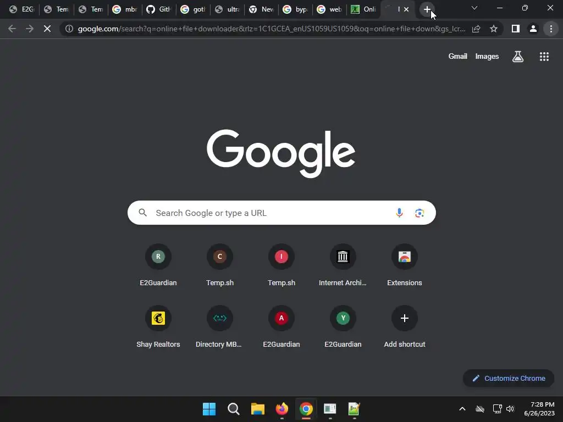Switch to the byp search tab
Screen dimensions: 563x422
tap(295, 9)
